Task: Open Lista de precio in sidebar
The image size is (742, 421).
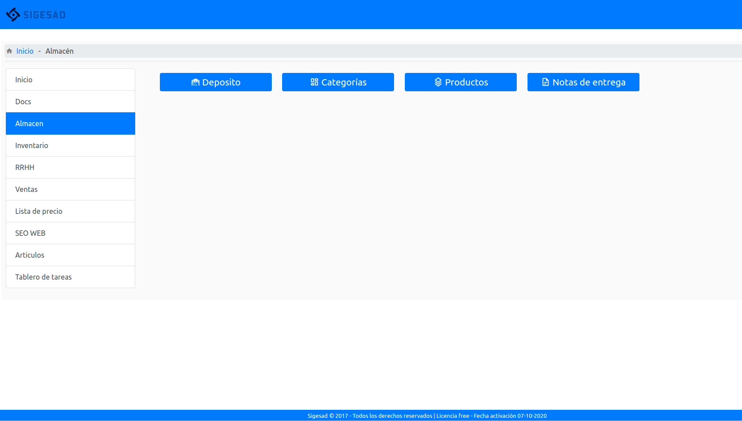Action: click(70, 211)
